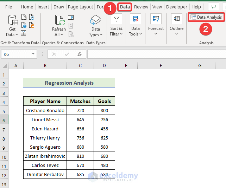Select cell Cristiano Ronaldo
The height and width of the screenshot is (188, 226).
coord(45,110)
